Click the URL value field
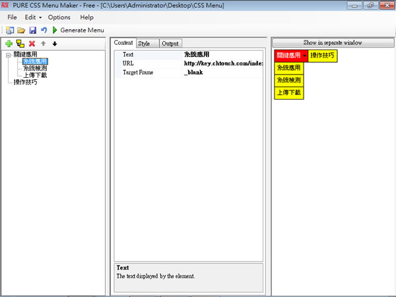This screenshot has width=396, height=297. pos(223,63)
